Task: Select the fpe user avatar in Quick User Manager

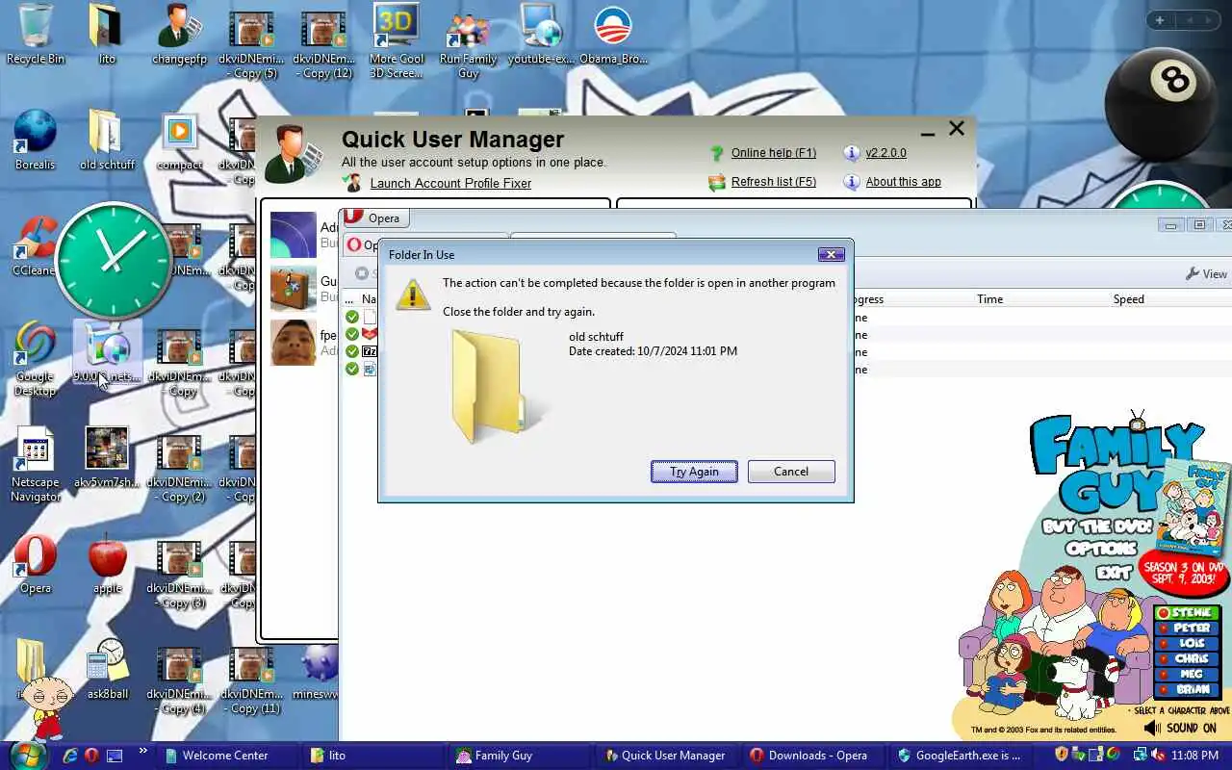Action: (x=294, y=342)
